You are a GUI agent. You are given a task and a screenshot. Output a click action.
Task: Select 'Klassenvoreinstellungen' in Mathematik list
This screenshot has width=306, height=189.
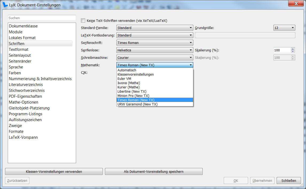(155, 74)
